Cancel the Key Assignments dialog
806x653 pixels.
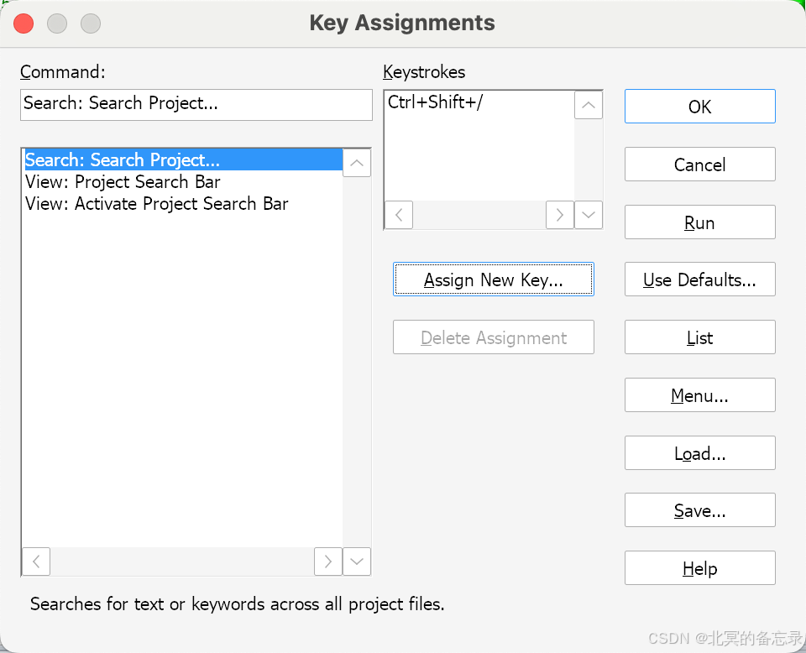(699, 165)
